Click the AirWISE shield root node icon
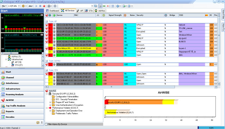 pyautogui.click(x=47, y=91)
